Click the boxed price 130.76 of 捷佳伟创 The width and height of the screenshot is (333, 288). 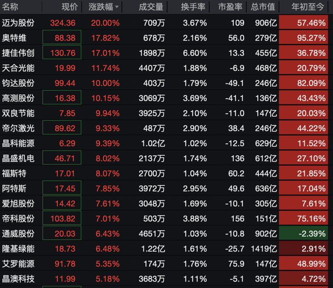(x=63, y=53)
